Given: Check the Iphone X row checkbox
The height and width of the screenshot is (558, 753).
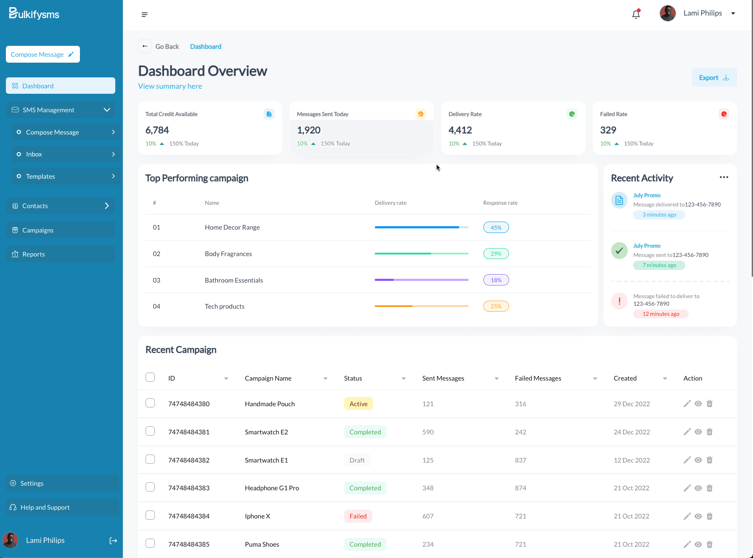Looking at the screenshot, I should coord(150,515).
